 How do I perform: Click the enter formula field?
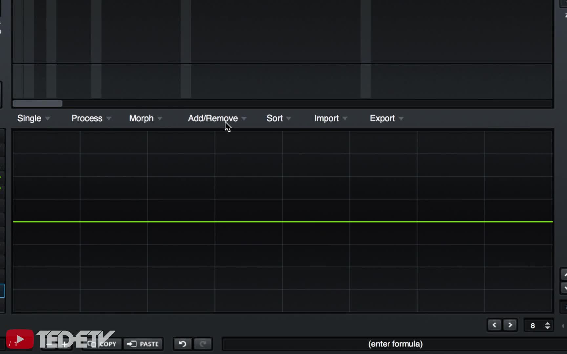(395, 344)
